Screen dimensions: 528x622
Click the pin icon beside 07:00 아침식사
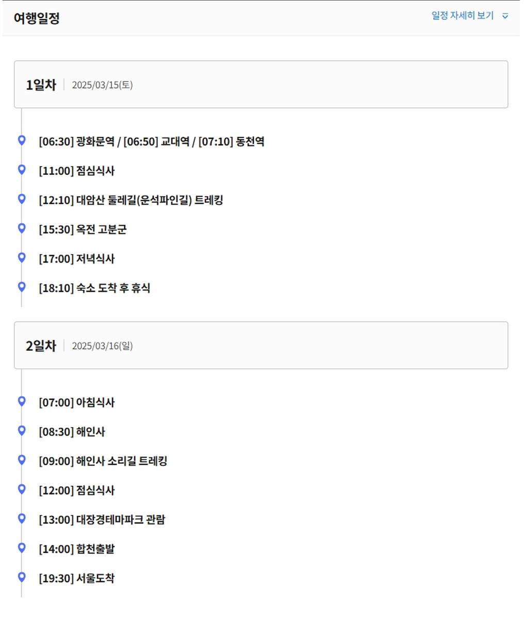(22, 401)
